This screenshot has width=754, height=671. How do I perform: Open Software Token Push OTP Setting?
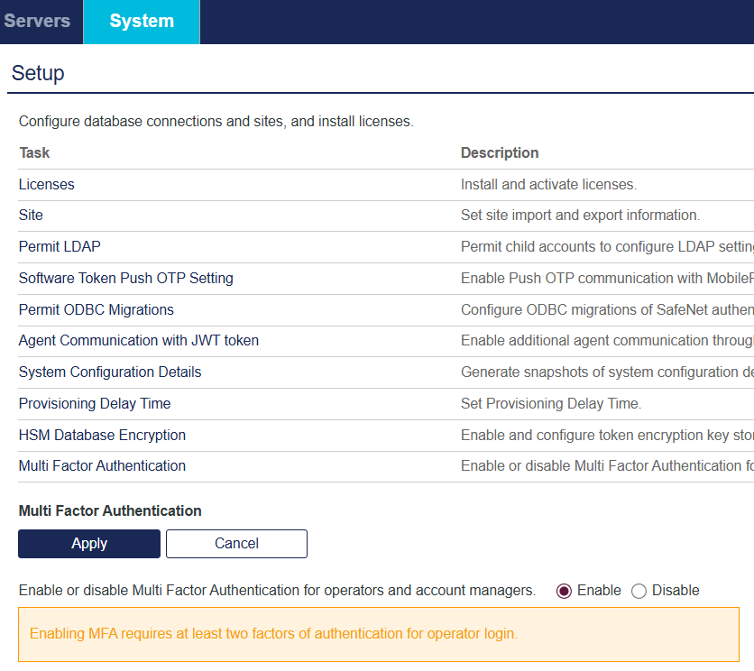[125, 278]
